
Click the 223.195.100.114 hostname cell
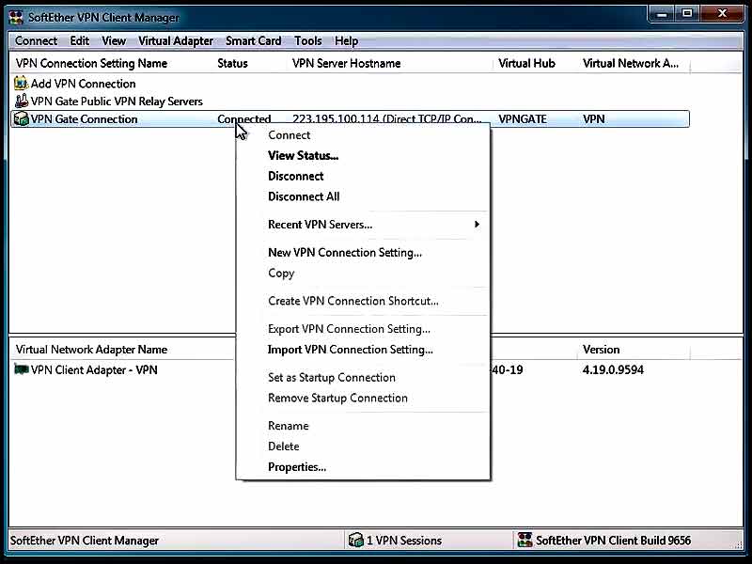click(386, 119)
